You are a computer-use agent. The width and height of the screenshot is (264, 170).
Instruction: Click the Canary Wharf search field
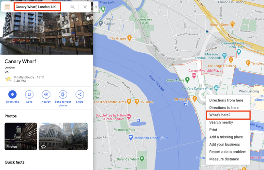[x=37, y=7]
